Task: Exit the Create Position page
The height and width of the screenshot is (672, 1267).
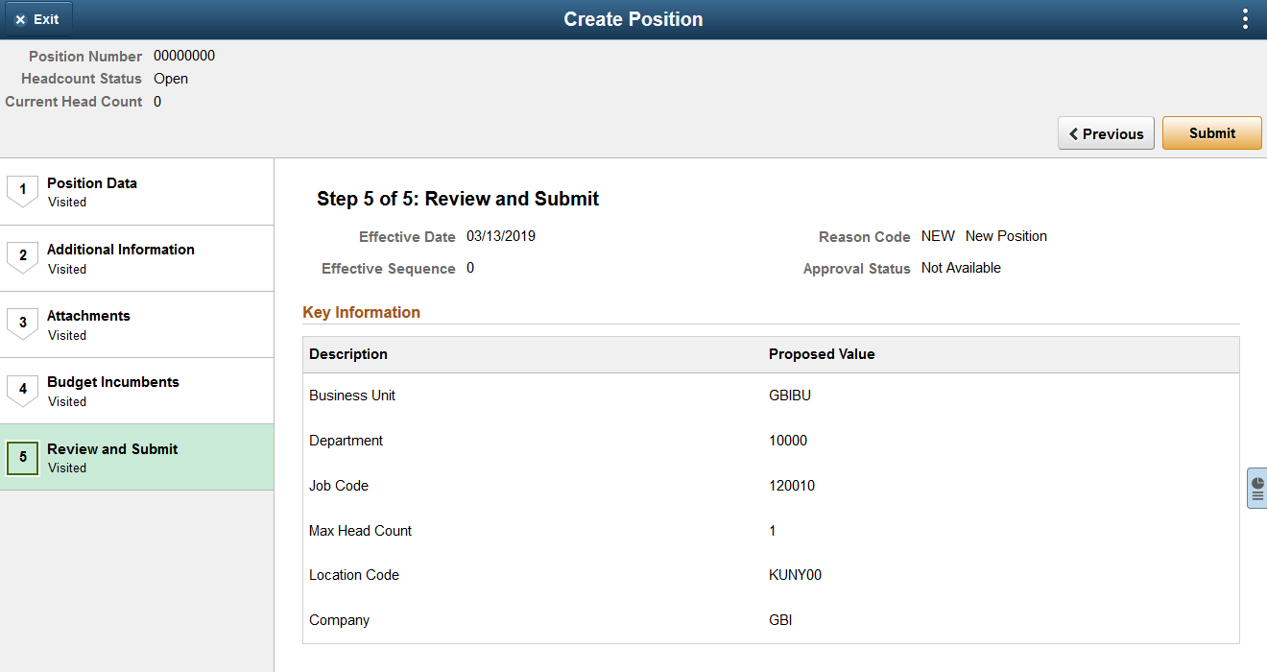Action: [37, 19]
